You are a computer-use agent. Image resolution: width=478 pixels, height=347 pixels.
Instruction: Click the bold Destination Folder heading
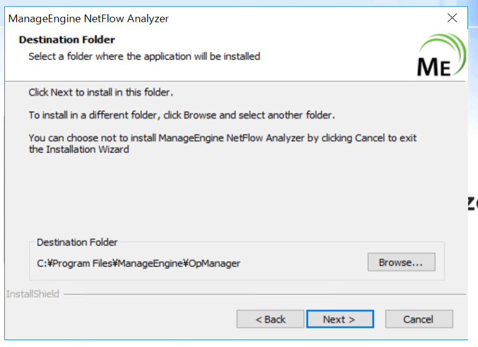[x=67, y=40]
